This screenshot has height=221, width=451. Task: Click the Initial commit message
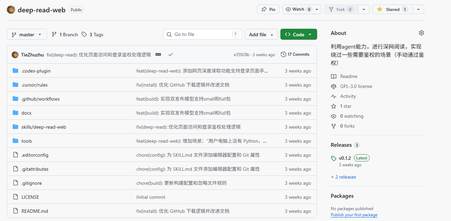point(151,197)
